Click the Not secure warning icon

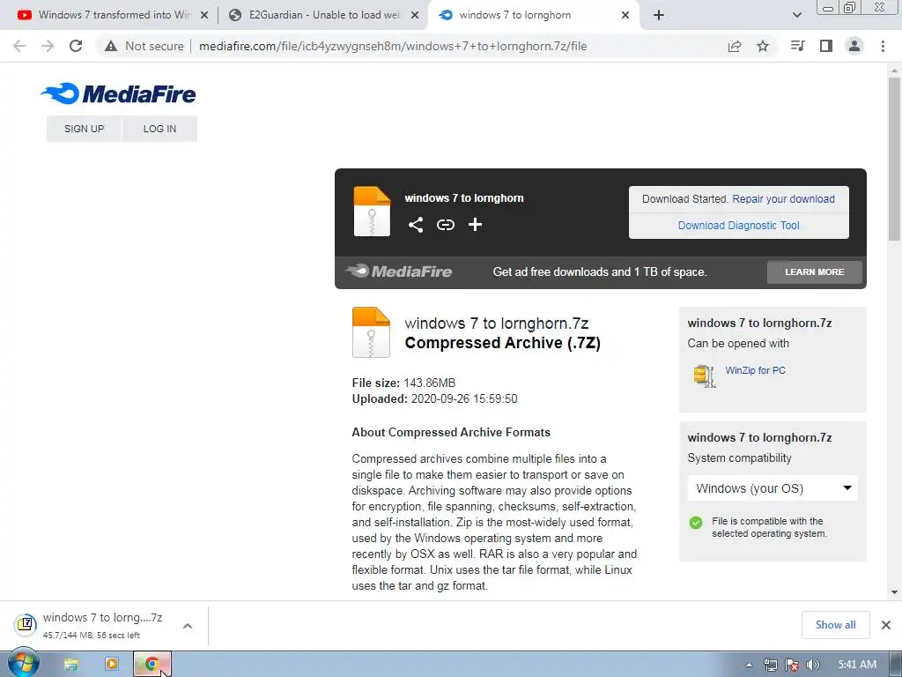pyautogui.click(x=111, y=46)
